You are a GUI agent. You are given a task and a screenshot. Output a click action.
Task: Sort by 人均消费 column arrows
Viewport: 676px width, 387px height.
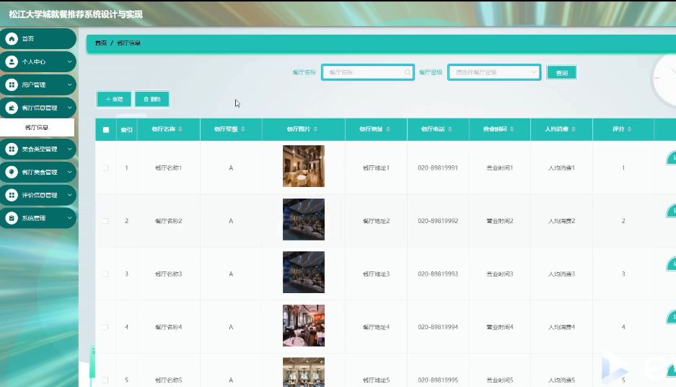[x=574, y=129]
